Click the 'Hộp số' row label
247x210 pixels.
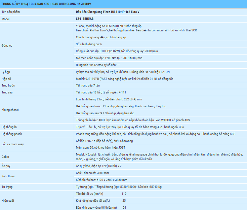(7, 79)
